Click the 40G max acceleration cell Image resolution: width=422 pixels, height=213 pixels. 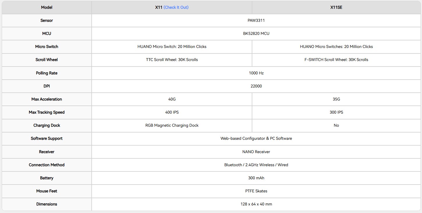[172, 99]
